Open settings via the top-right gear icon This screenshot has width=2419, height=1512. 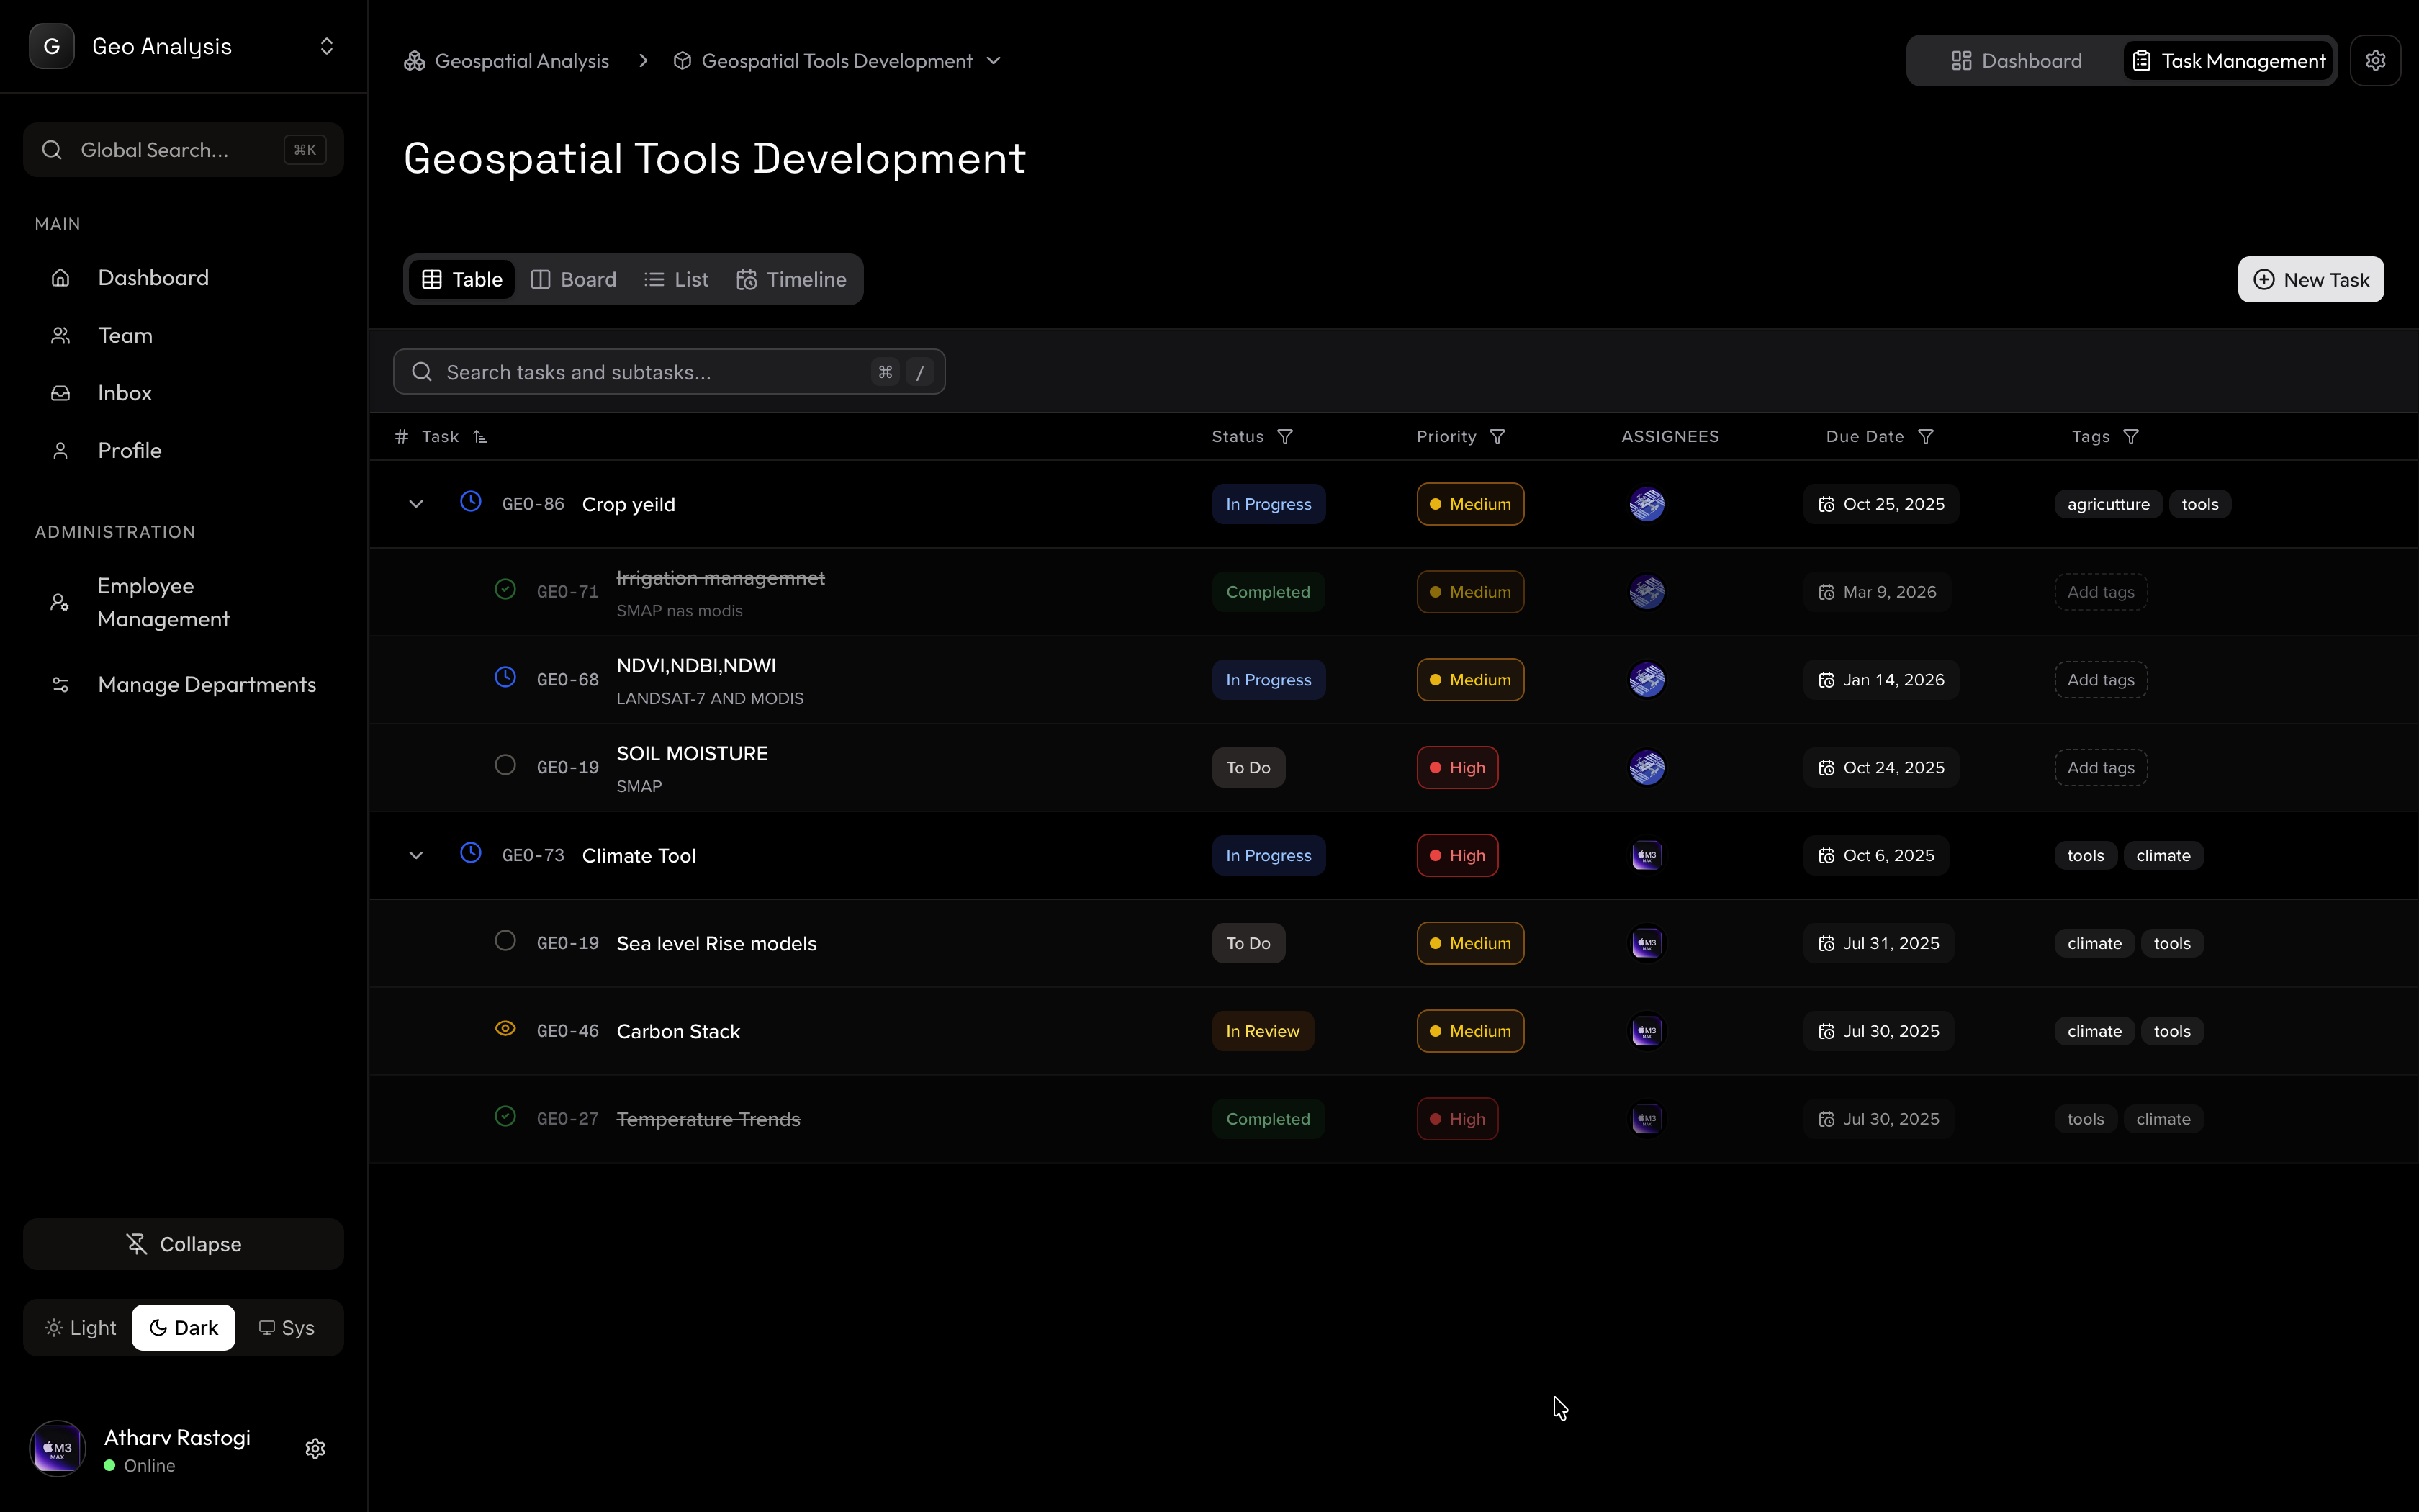pyautogui.click(x=2377, y=60)
